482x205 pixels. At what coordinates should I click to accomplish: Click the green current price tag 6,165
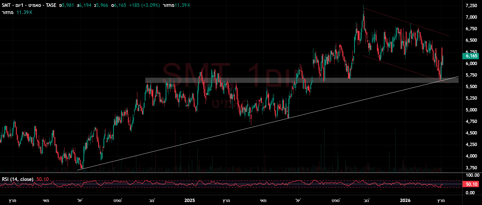(x=471, y=56)
